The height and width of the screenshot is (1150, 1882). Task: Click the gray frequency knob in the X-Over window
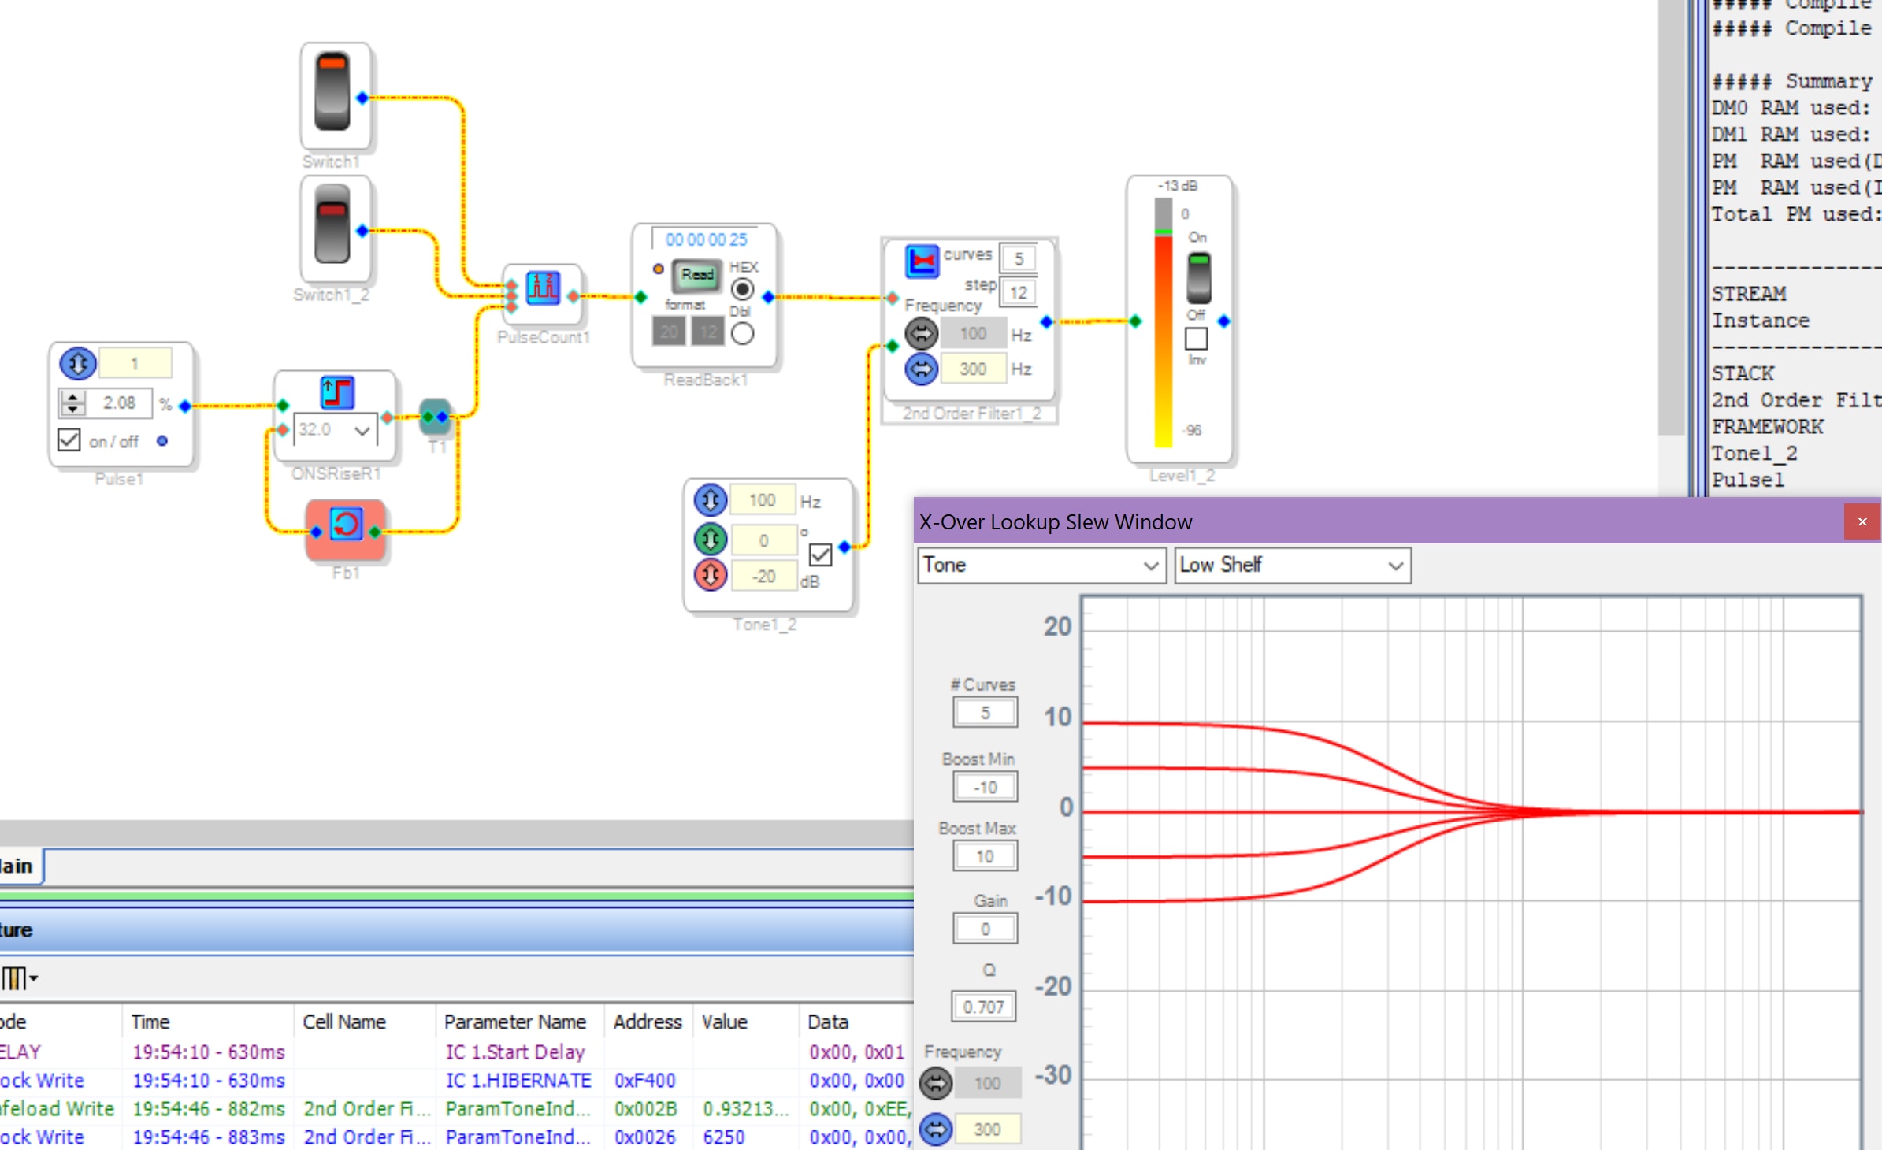(936, 1083)
